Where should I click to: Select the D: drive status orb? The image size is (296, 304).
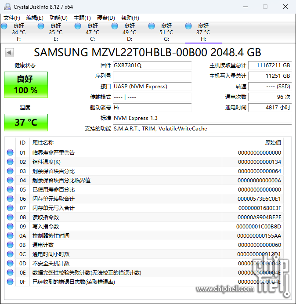point(115,26)
